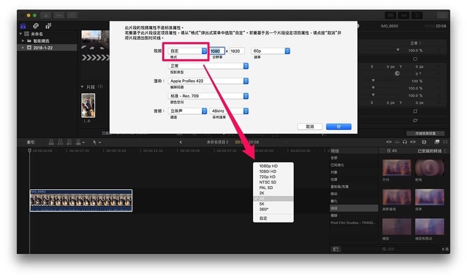Viewport: 467px width, 278px height.
Task: Click the 1080 resolution width field
Action: [217, 51]
